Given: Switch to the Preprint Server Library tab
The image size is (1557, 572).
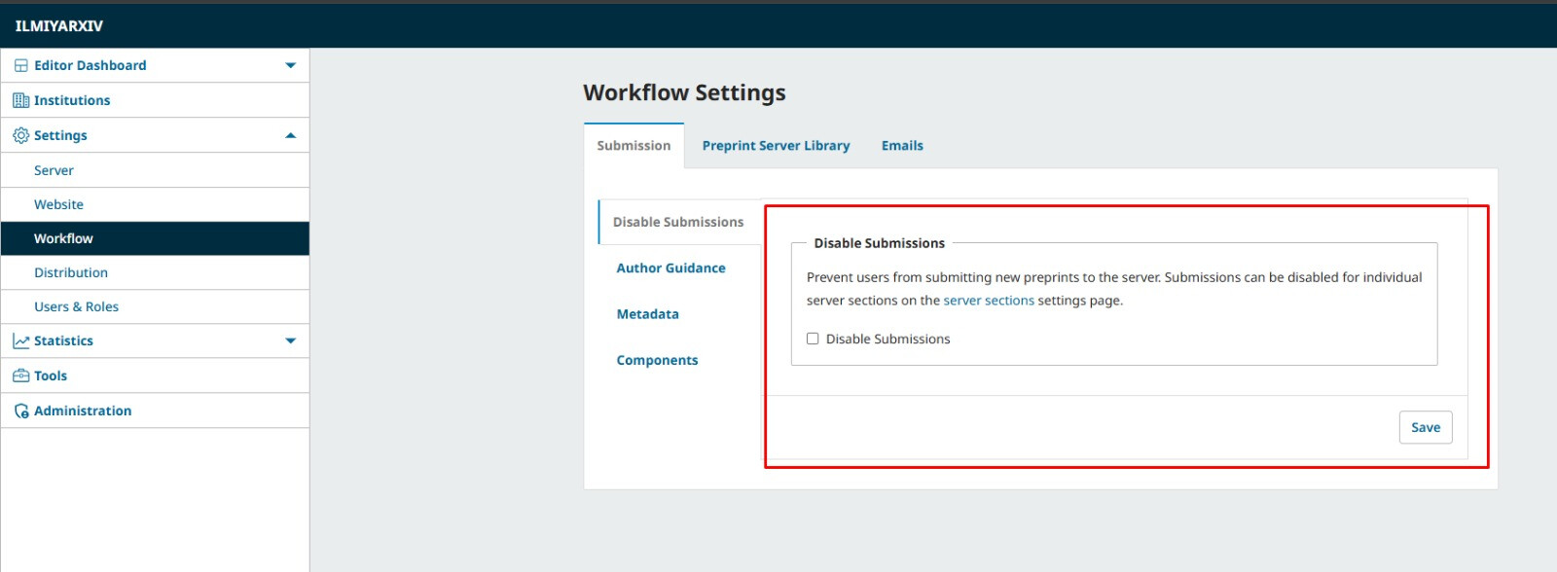Looking at the screenshot, I should (x=776, y=146).
